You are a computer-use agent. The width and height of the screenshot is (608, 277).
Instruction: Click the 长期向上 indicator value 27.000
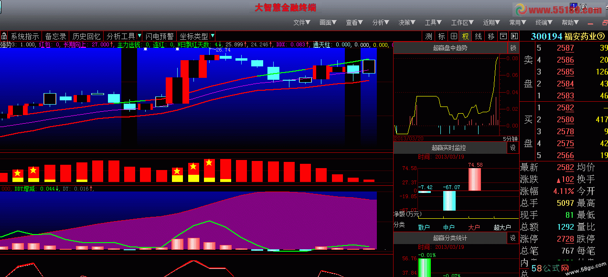click(x=101, y=44)
